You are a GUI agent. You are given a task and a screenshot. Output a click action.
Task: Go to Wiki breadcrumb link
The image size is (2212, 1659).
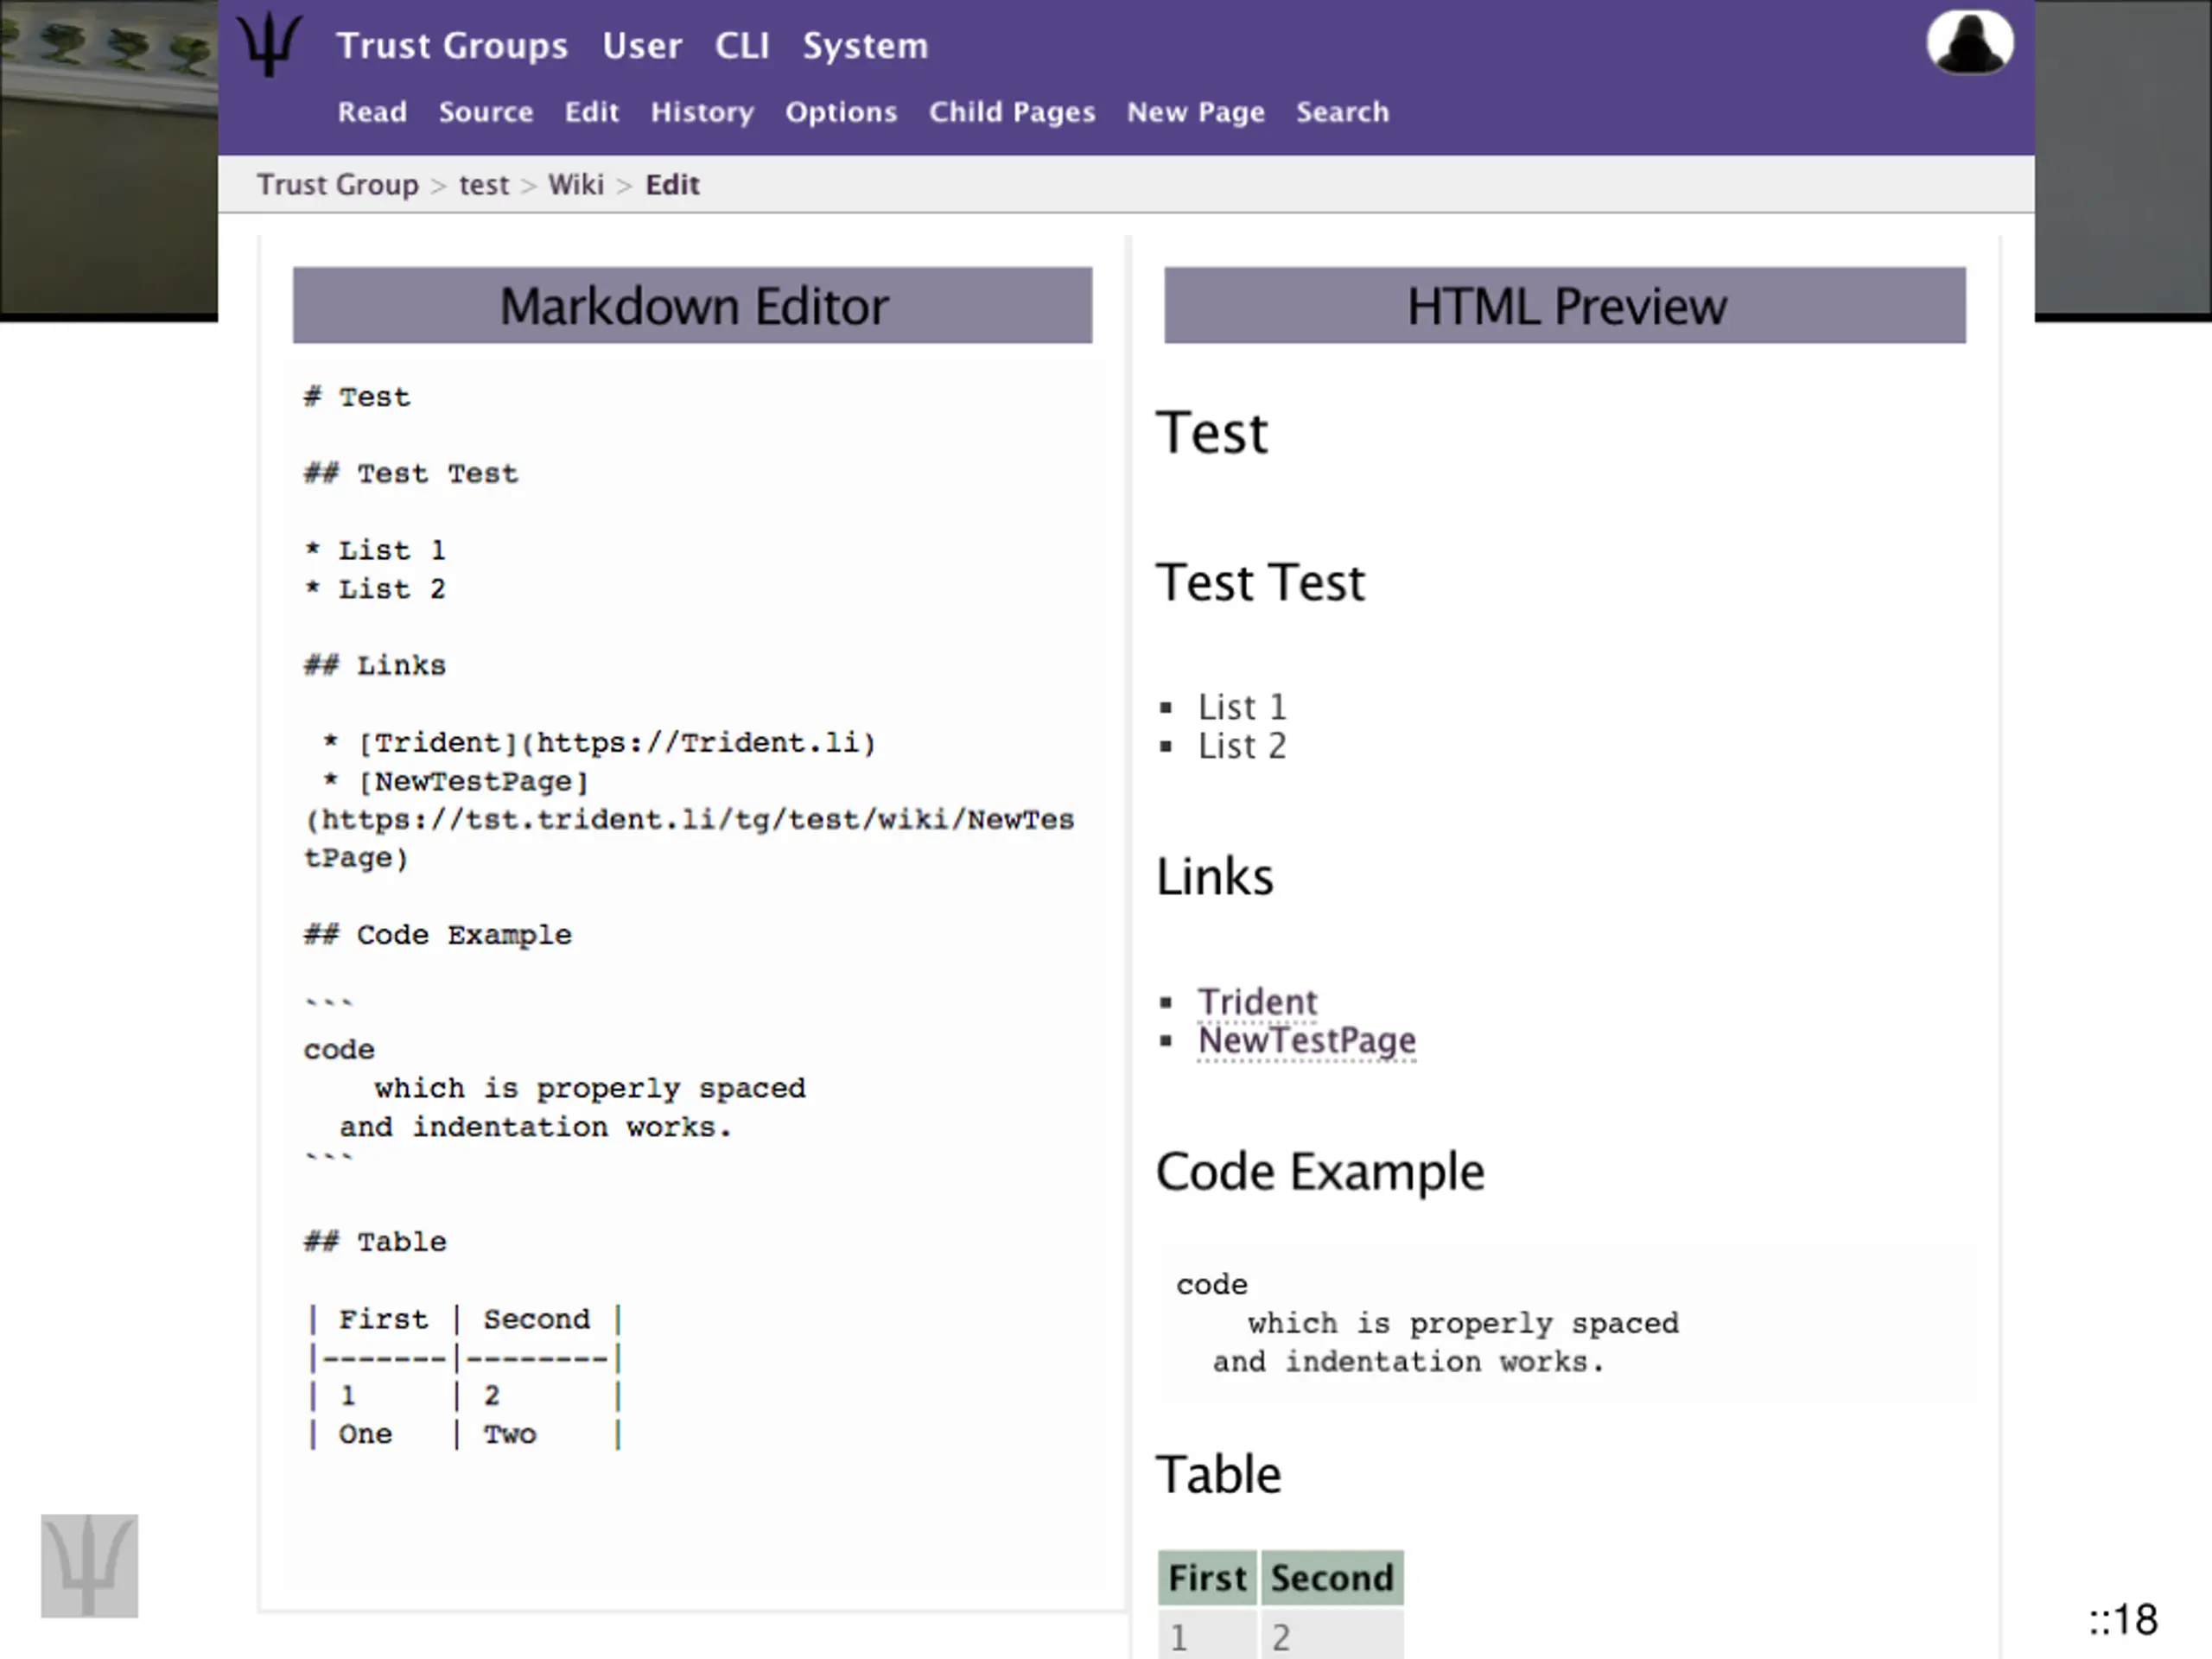(576, 185)
